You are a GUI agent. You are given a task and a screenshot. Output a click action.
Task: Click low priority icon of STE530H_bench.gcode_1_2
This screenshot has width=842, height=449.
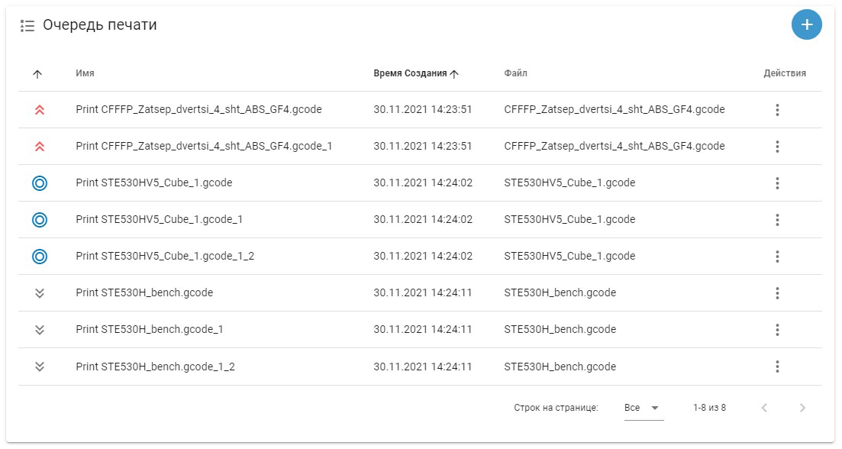(x=40, y=367)
